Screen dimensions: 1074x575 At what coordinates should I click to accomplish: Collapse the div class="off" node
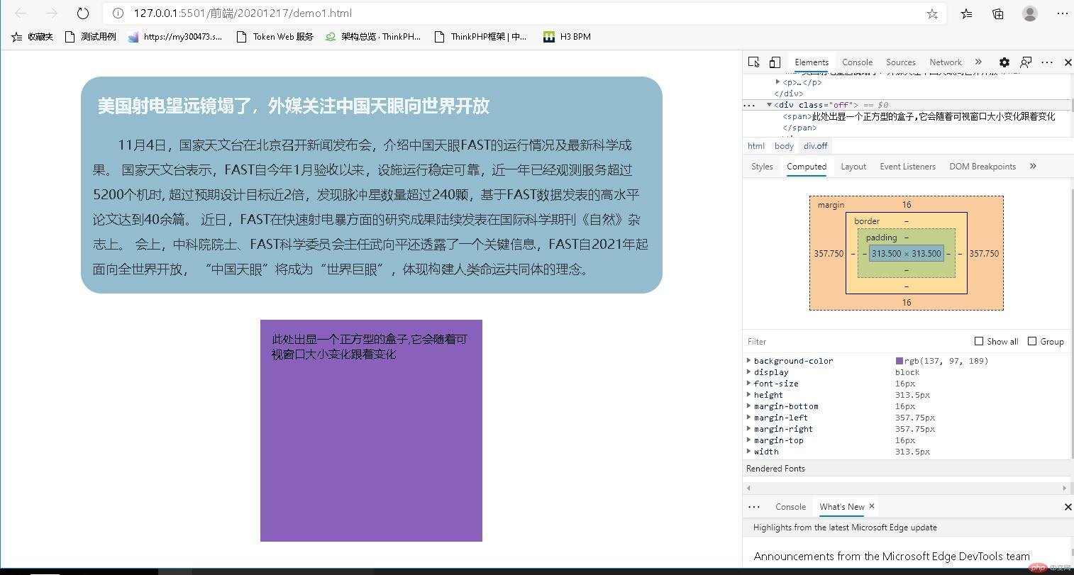point(769,105)
